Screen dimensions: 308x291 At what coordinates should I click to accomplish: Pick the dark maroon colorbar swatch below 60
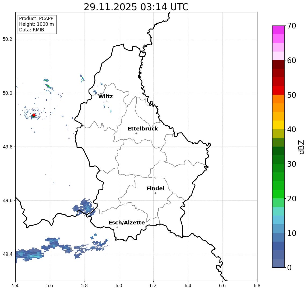pos(278,64)
